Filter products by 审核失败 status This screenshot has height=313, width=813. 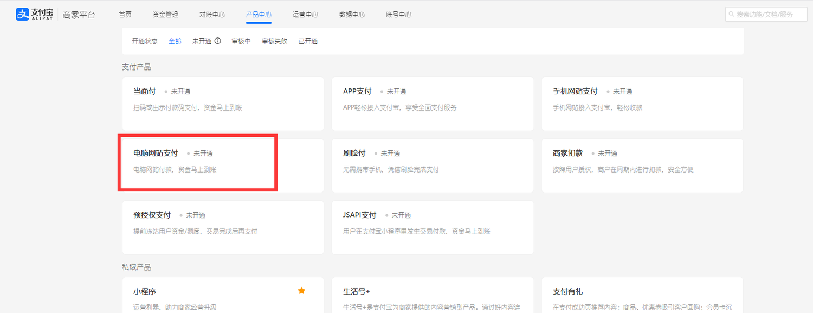[x=274, y=41]
